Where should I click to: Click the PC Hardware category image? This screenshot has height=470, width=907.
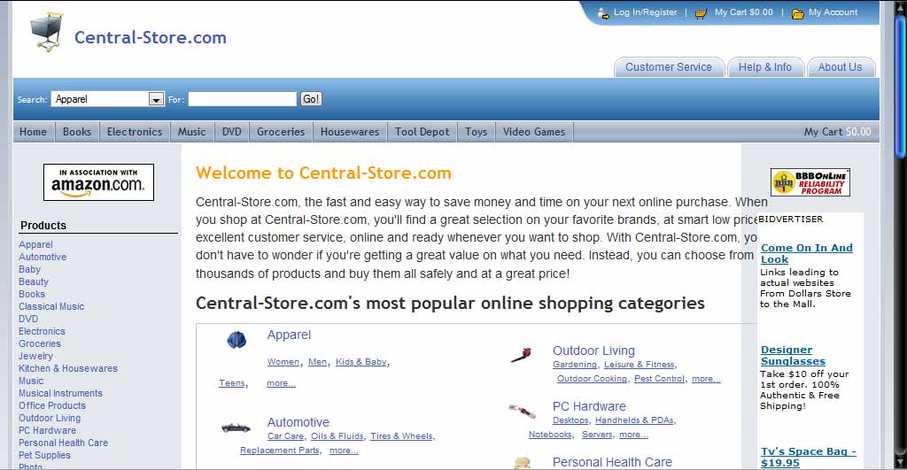click(x=522, y=411)
